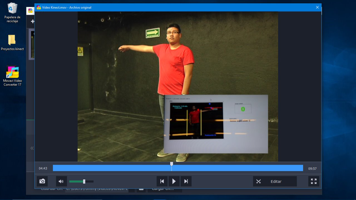The height and width of the screenshot is (200, 356).
Task: Click the playhead marker on the timeline
Action: coord(172,164)
